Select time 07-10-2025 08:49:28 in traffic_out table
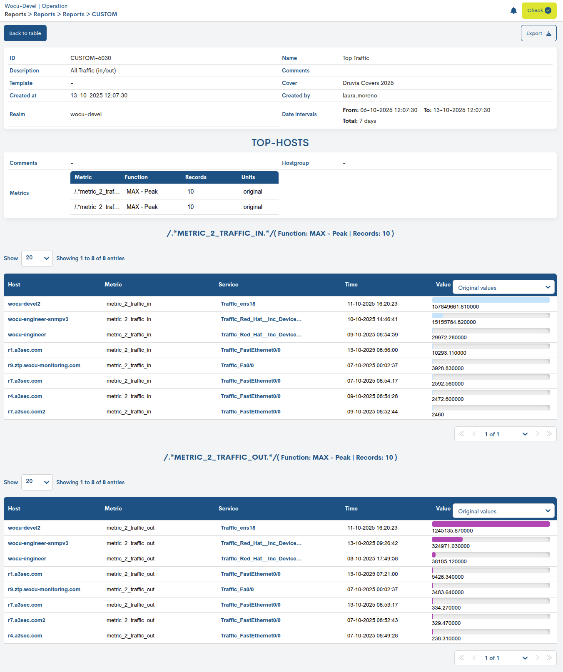The height and width of the screenshot is (672, 563). pyautogui.click(x=373, y=636)
